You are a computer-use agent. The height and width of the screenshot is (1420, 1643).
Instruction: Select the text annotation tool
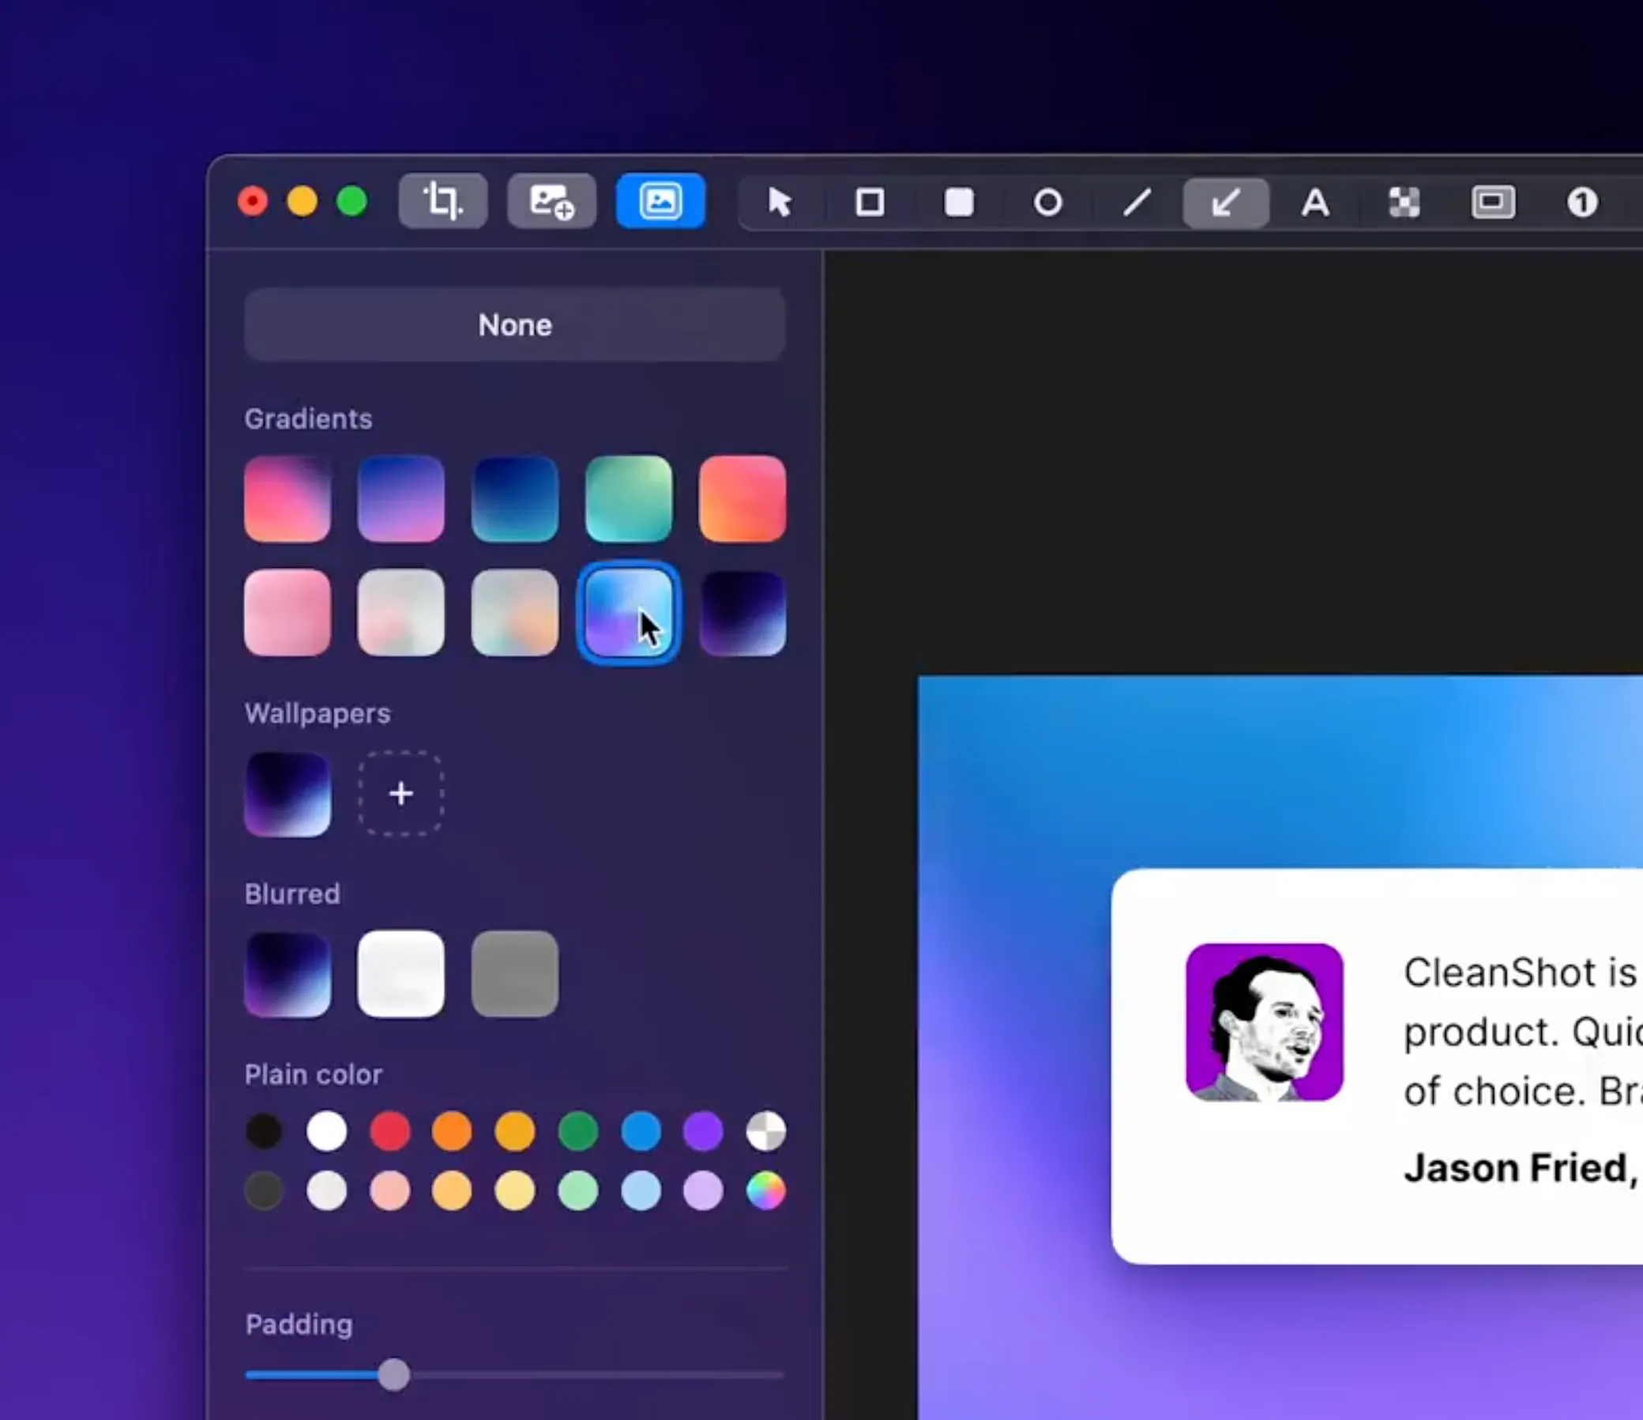[1315, 203]
